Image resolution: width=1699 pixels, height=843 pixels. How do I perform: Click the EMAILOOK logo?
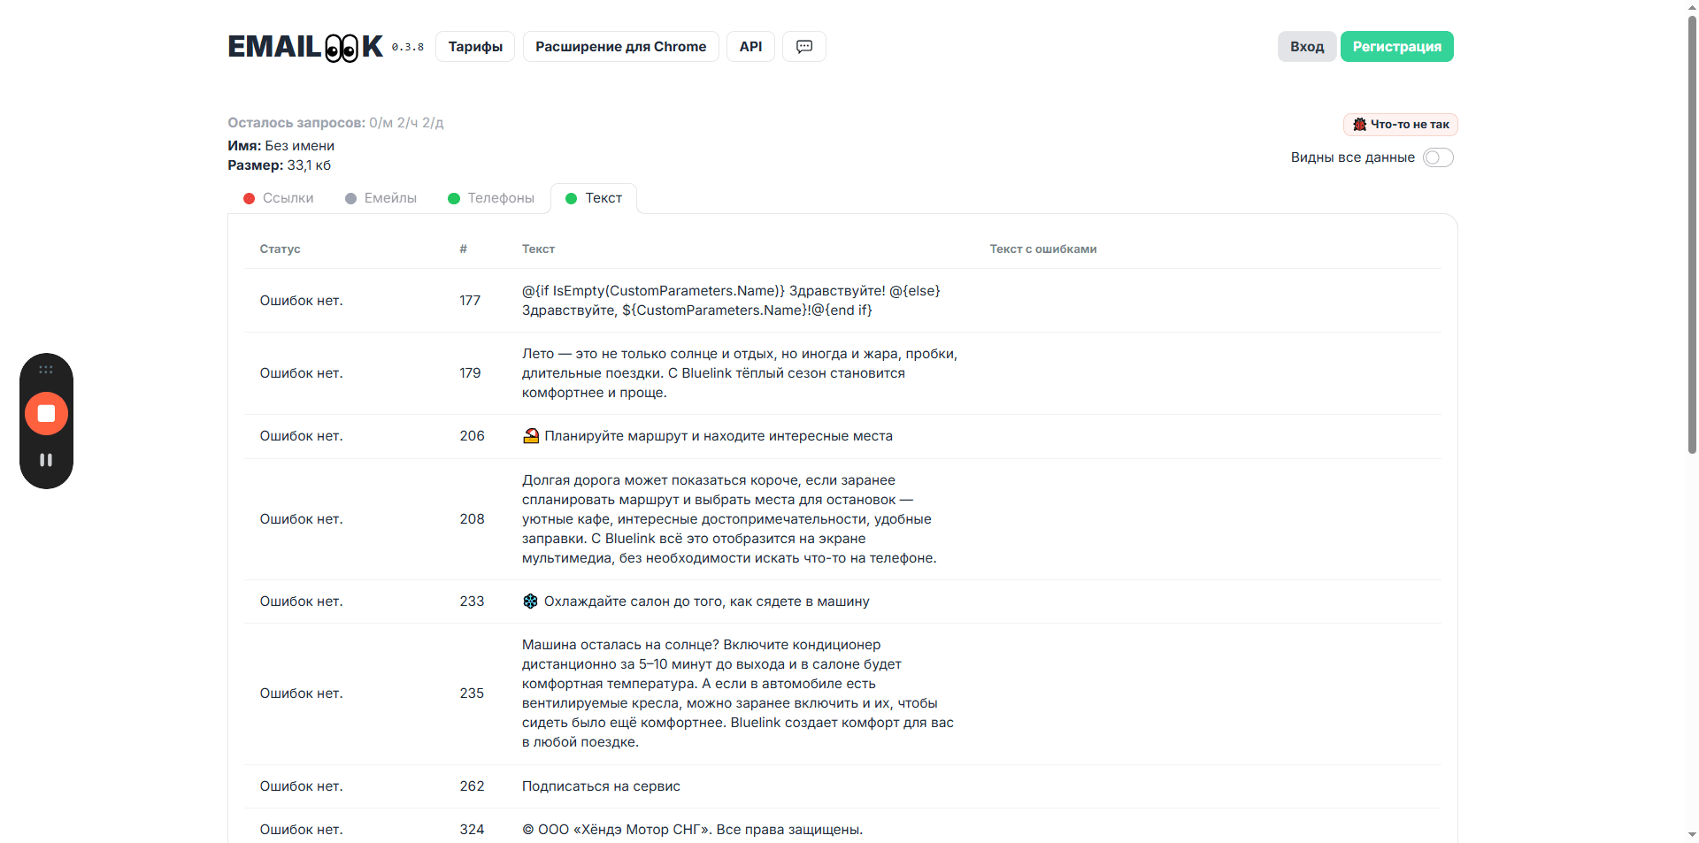pyautogui.click(x=305, y=47)
